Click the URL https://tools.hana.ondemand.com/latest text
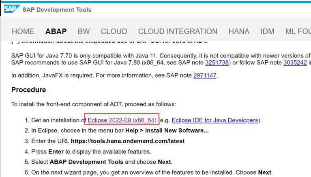 click(x=128, y=141)
